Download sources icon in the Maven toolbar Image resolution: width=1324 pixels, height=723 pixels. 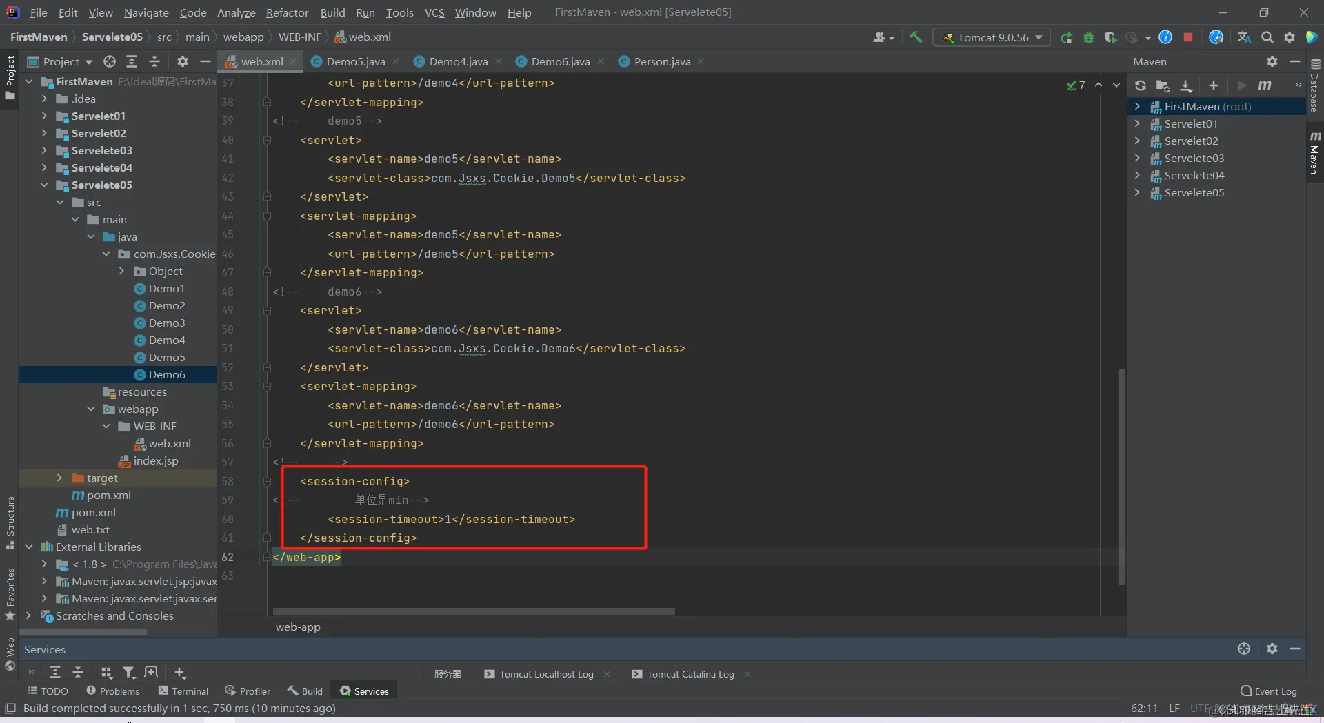click(1186, 85)
